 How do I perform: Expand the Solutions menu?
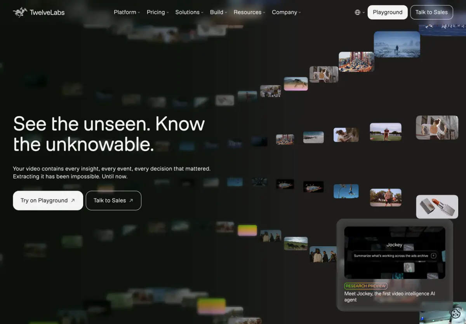tap(189, 12)
